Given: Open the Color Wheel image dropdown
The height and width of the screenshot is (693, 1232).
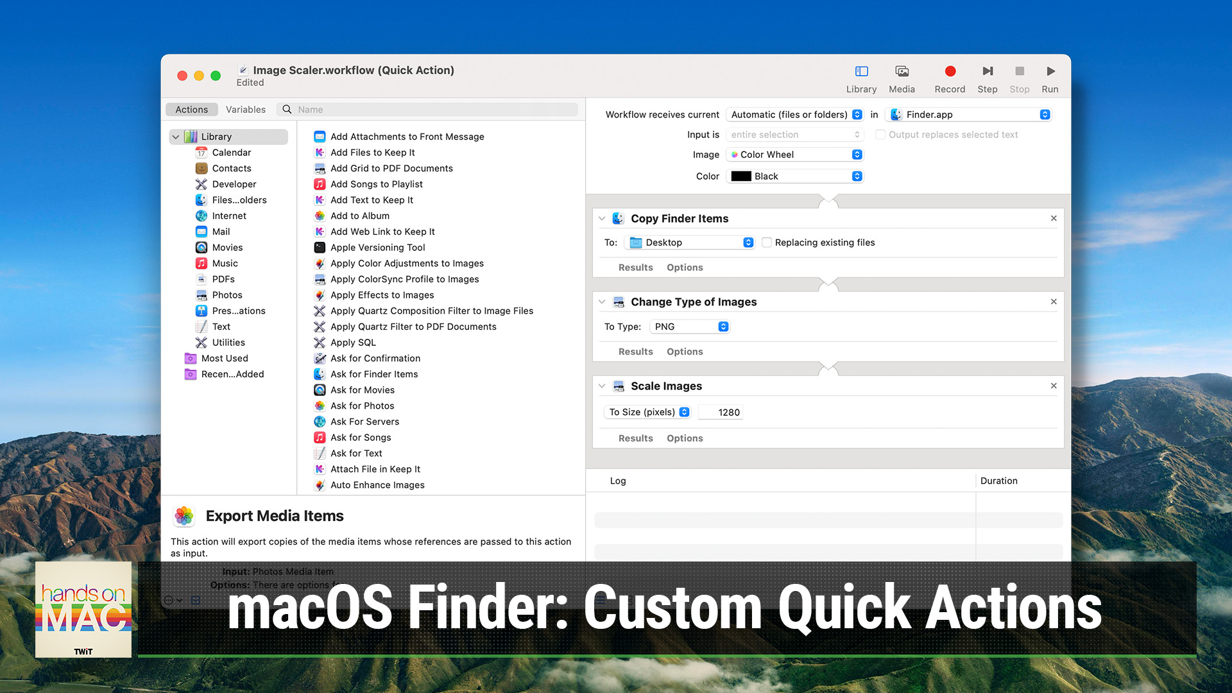Looking at the screenshot, I should tap(794, 154).
